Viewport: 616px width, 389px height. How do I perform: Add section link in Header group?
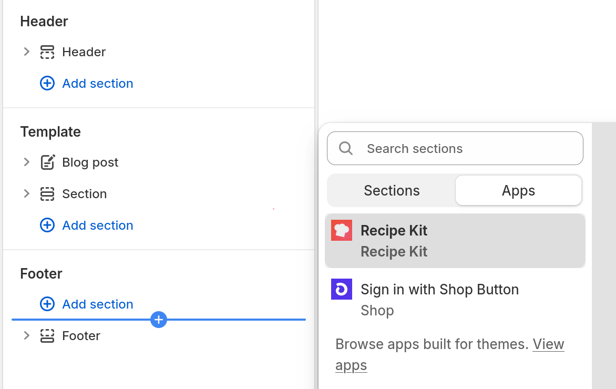click(97, 83)
